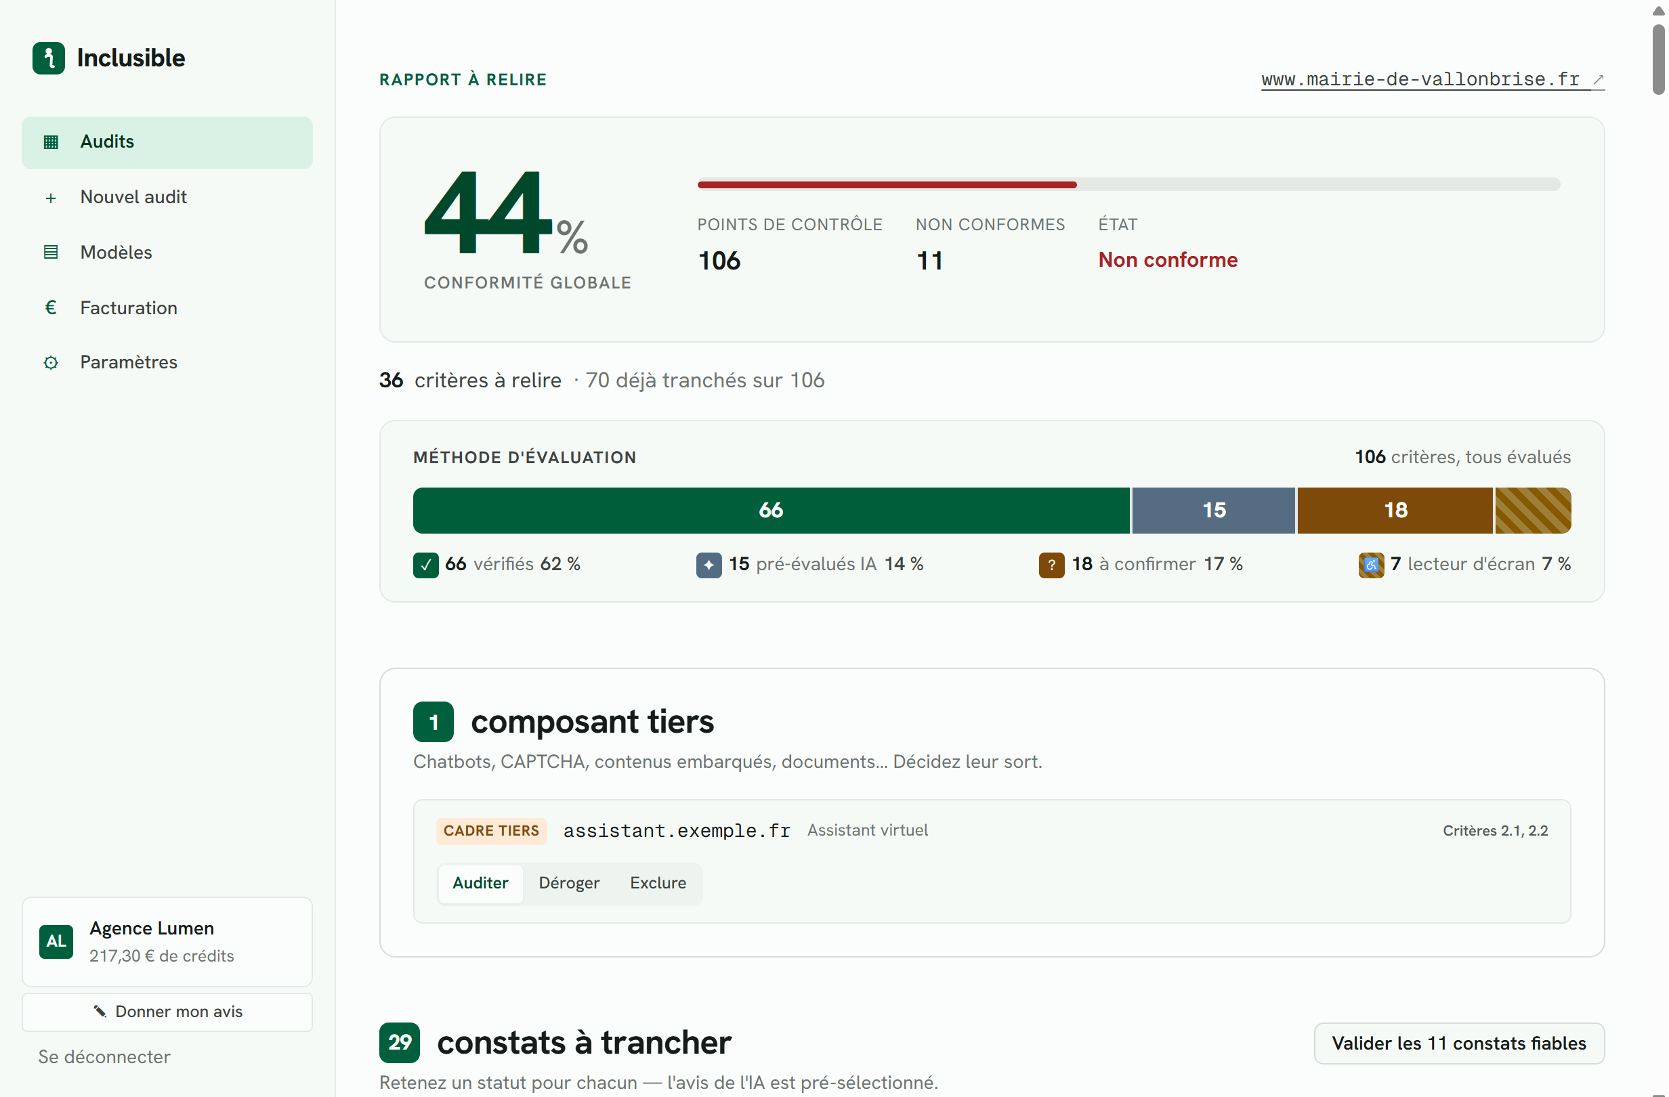Click the pencil icon in Donner mon avis

(100, 1012)
